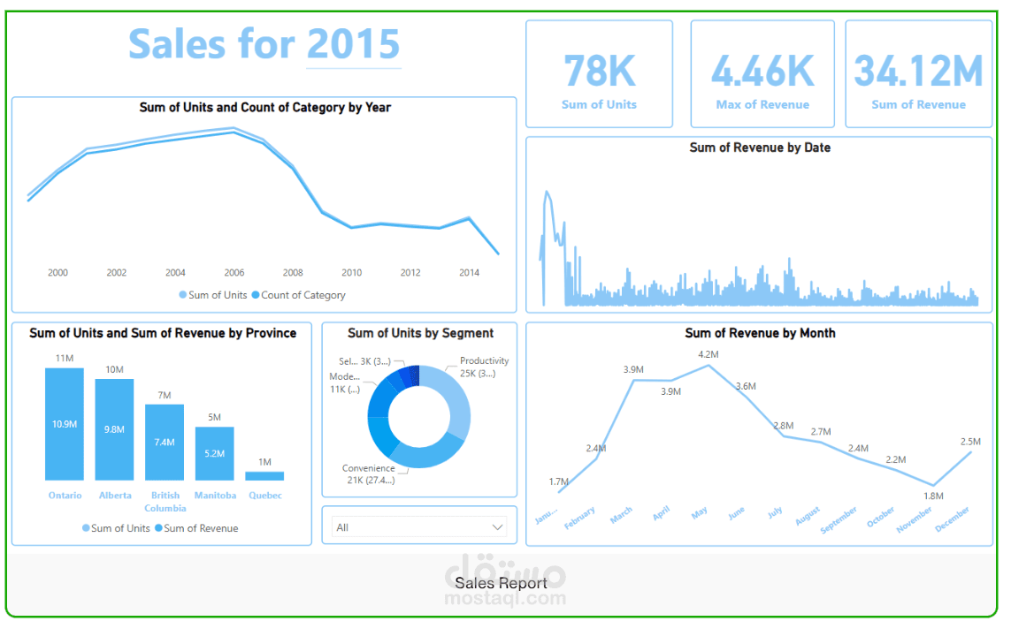This screenshot has width=1011, height=621.
Task: Click the Quebec bar showing 1M
Action: tap(264, 474)
